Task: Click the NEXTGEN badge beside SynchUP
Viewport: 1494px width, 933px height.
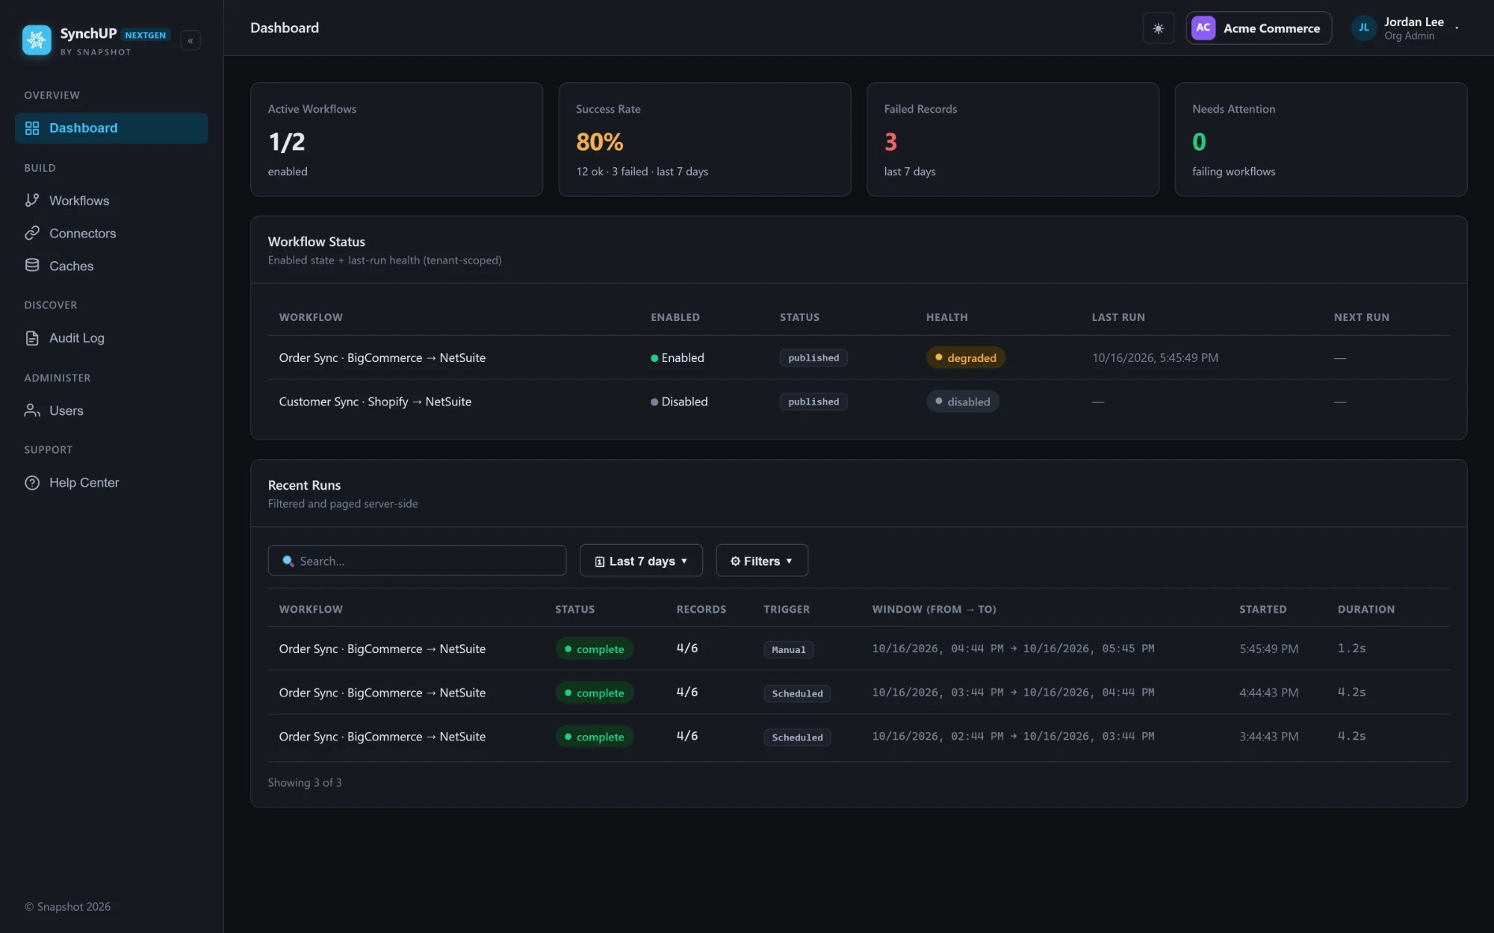Action: 146,35
